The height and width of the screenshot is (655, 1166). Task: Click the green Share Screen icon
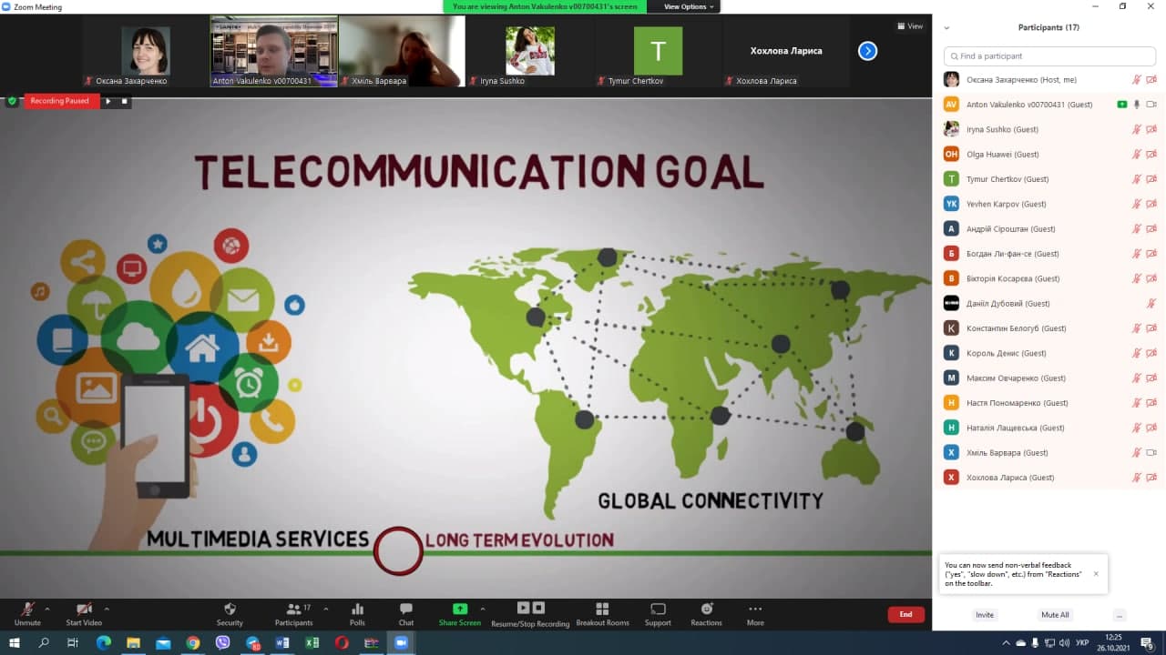[460, 610]
